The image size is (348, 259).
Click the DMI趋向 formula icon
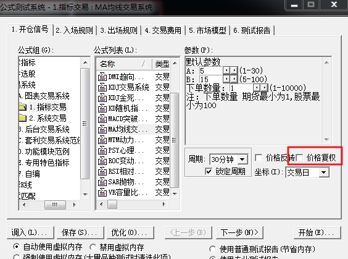tap(102, 77)
